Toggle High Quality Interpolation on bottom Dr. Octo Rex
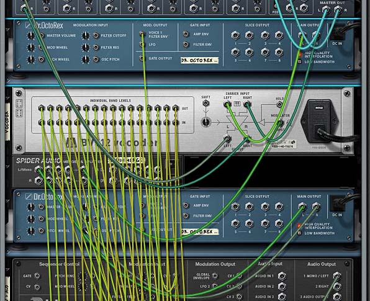This screenshot has height=301, width=370. click(300, 226)
